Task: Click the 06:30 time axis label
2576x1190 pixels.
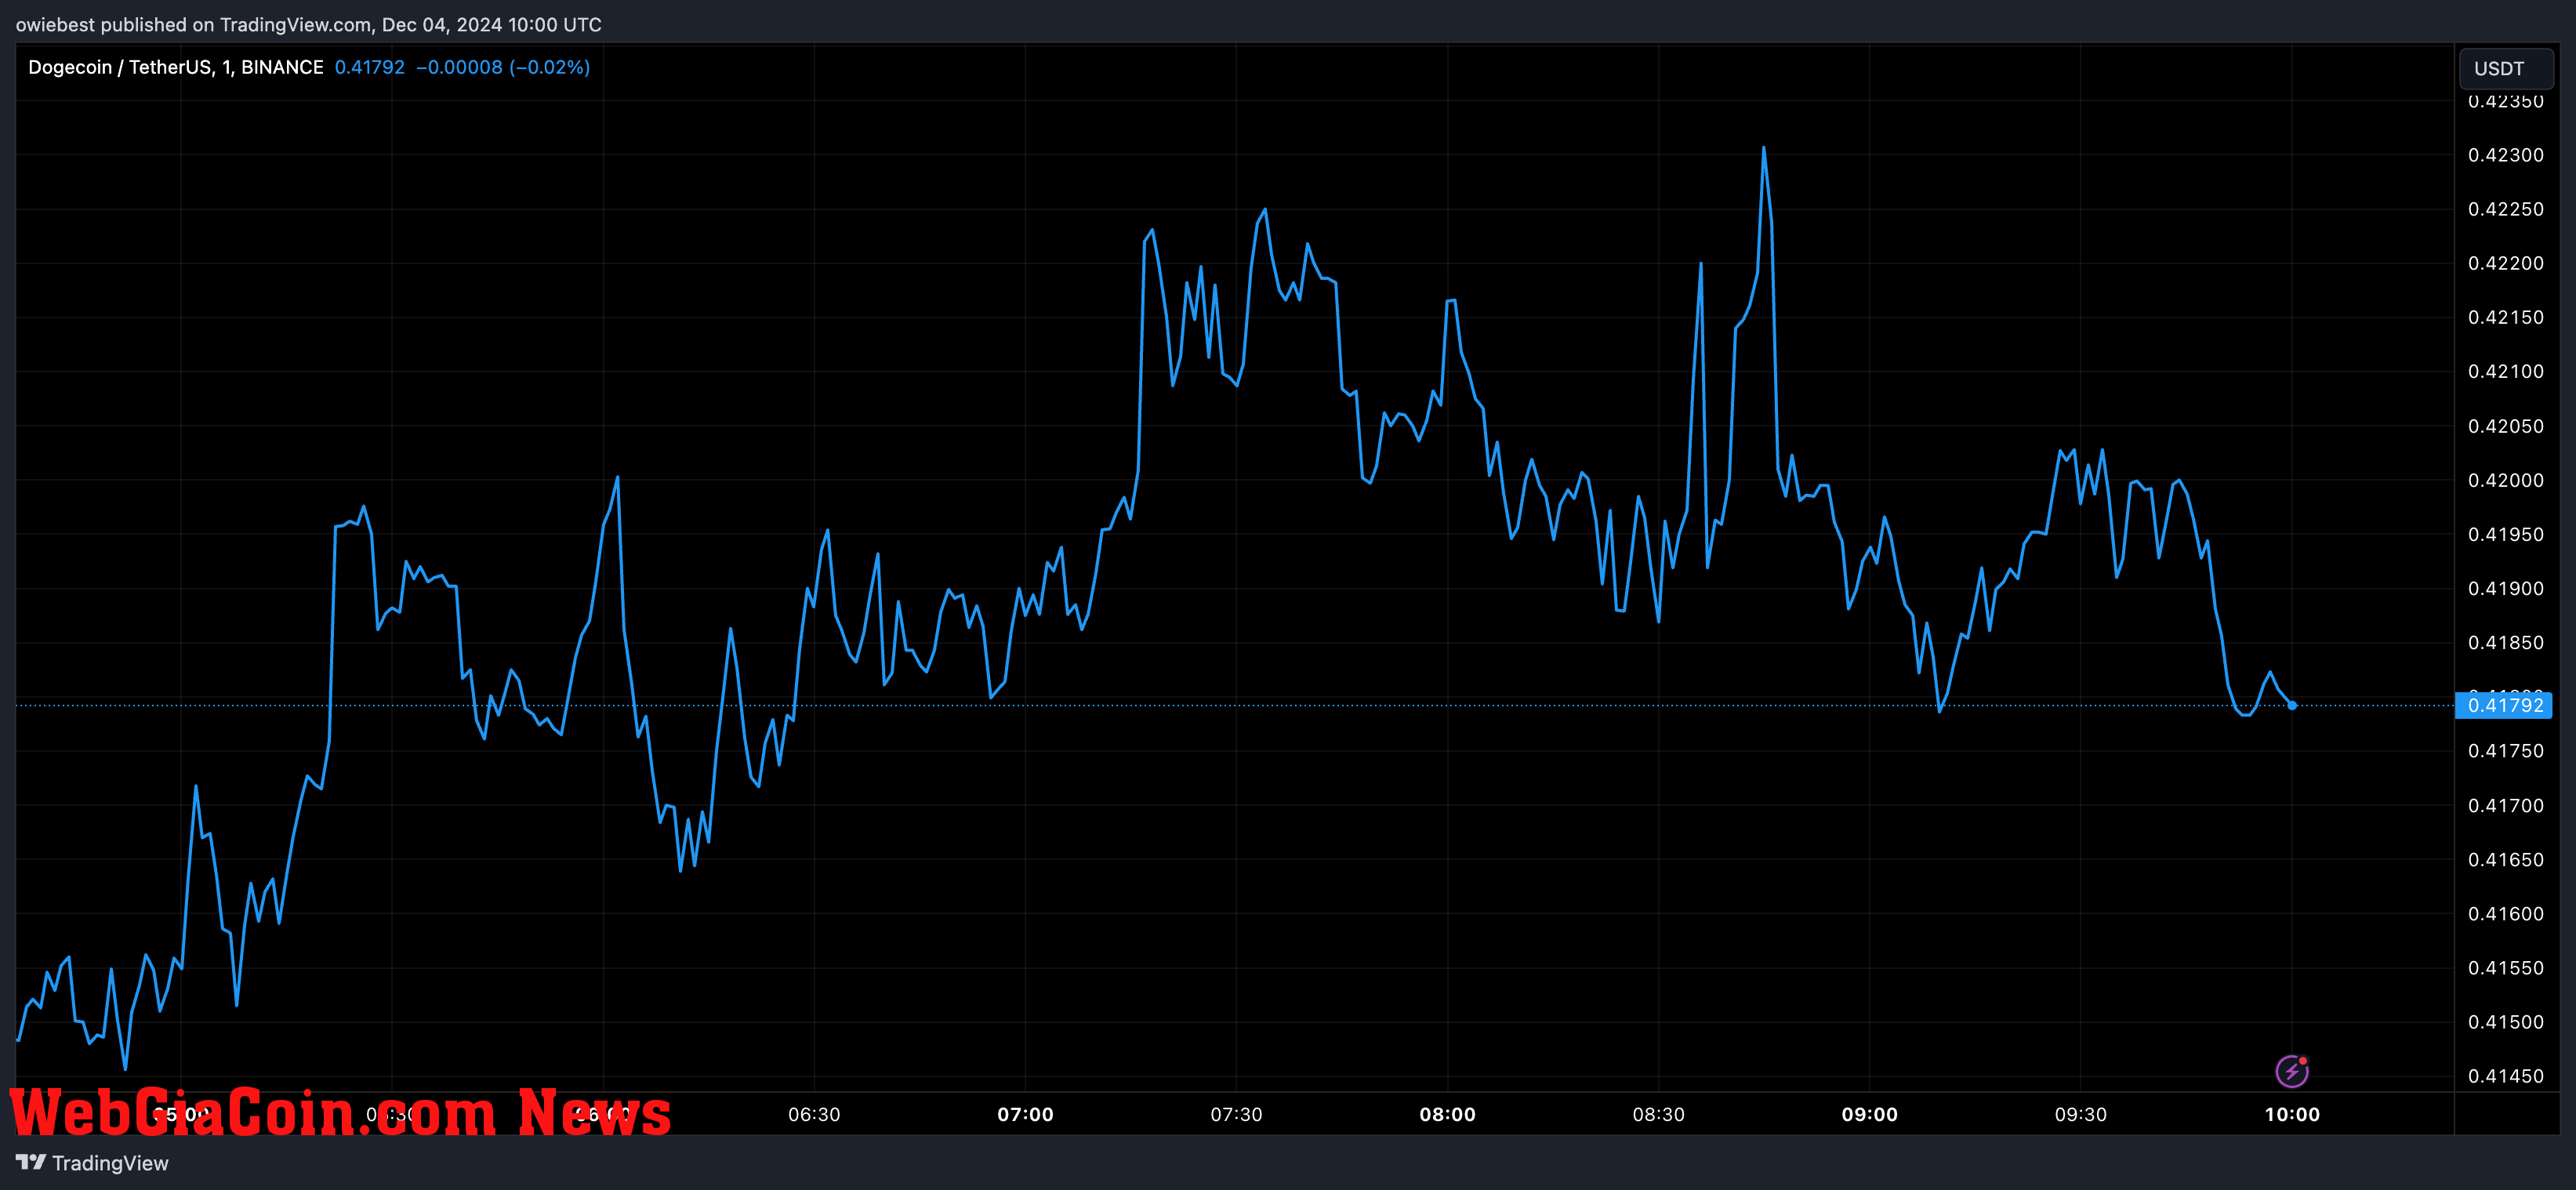Action: click(x=814, y=1114)
